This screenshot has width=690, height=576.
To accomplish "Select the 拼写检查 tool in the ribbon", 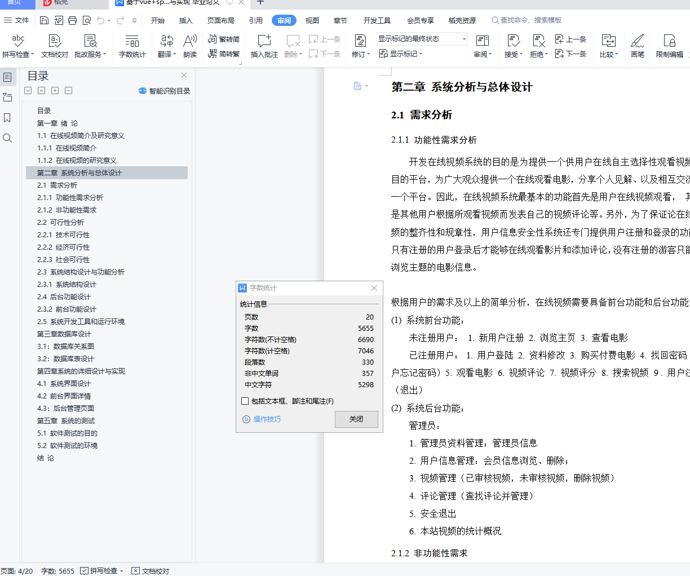I will (x=19, y=45).
